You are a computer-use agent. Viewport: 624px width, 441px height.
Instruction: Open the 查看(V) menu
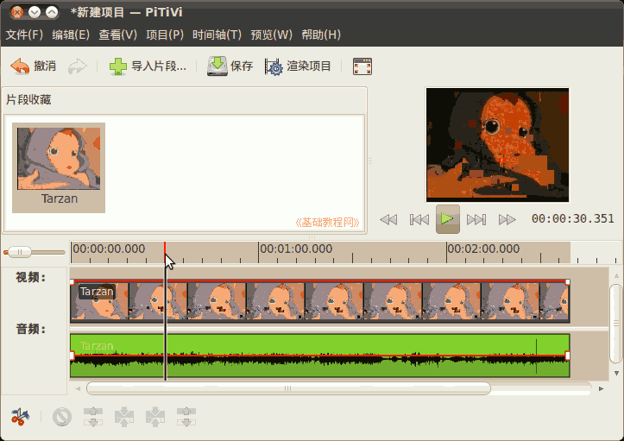click(x=117, y=35)
